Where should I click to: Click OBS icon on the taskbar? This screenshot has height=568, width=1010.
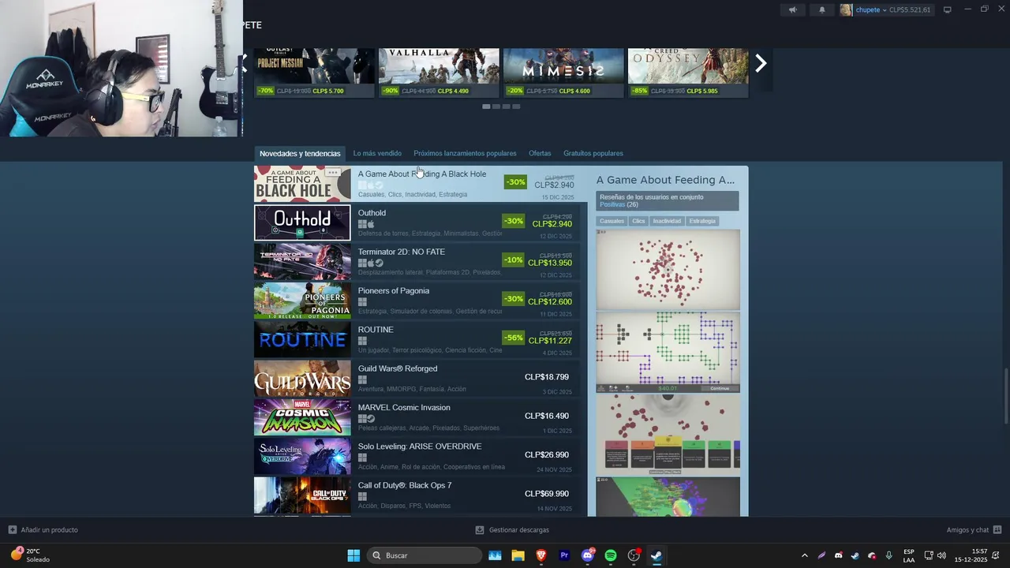pyautogui.click(x=634, y=555)
